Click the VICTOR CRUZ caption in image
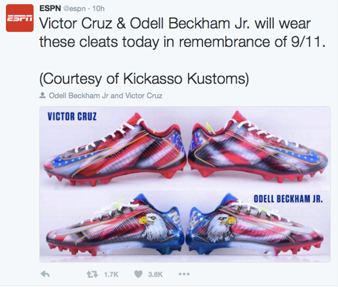 [72, 116]
